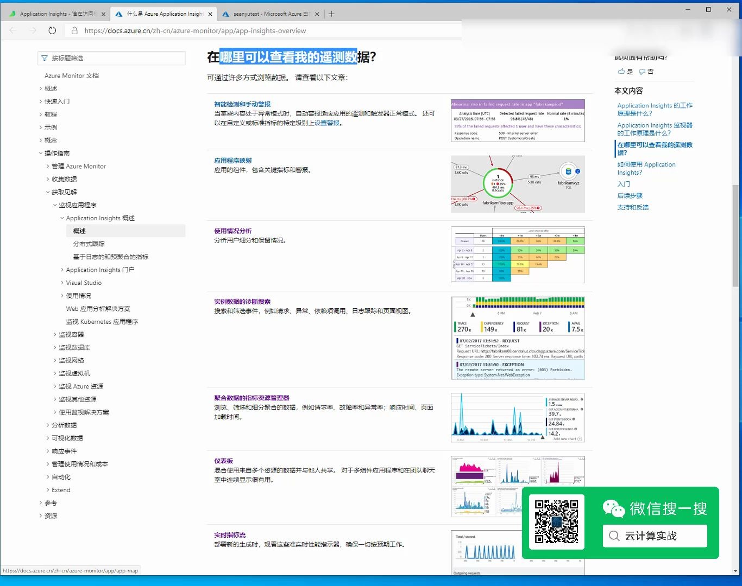Open a new browser tab with plus
The image size is (742, 586).
[331, 14]
